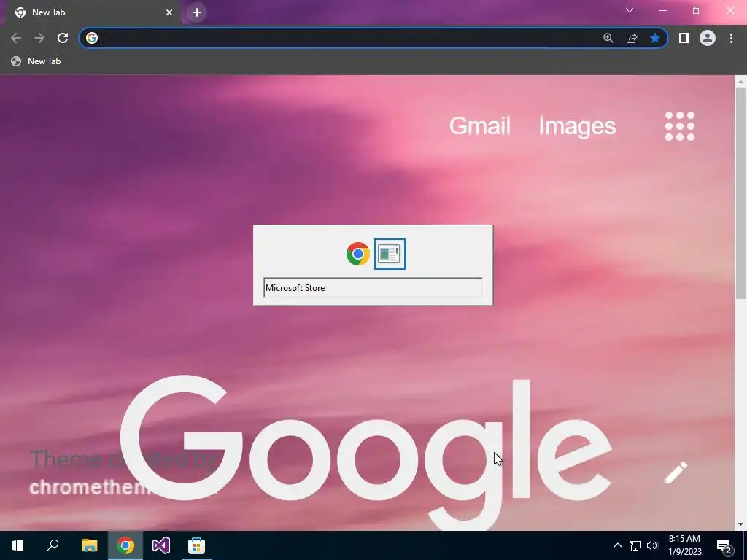Screen dimensions: 747x560
Task: Open taskbar search
Action: 53,545
